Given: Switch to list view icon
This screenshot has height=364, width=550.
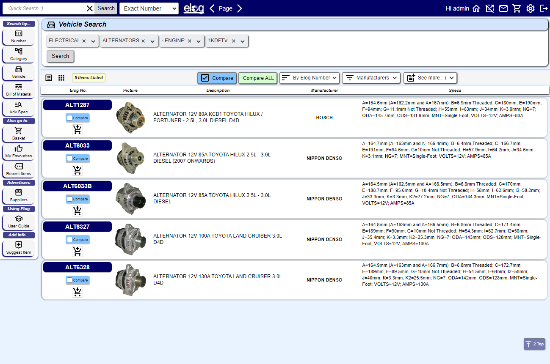Looking at the screenshot, I should coord(49,78).
